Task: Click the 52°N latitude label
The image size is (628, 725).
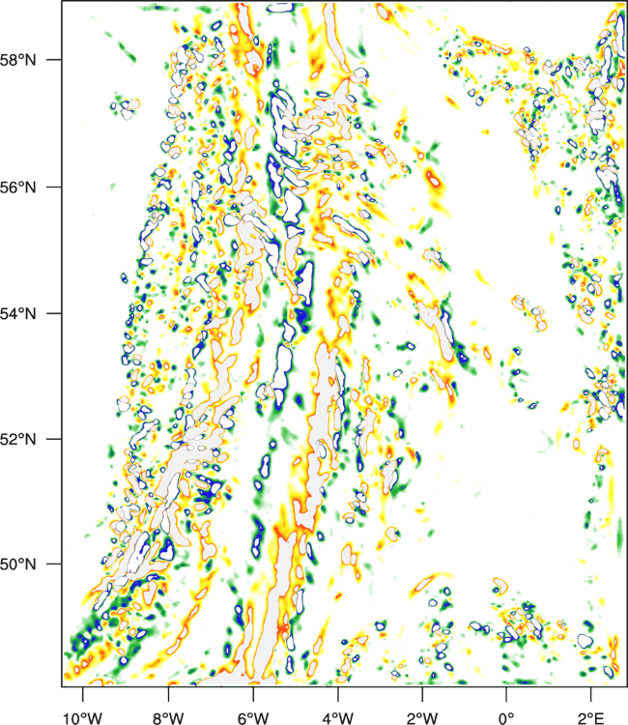Action: click(18, 439)
